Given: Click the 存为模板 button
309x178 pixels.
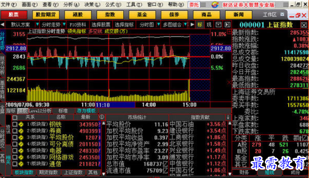Looking at the screenshot, I should (x=86, y=111).
